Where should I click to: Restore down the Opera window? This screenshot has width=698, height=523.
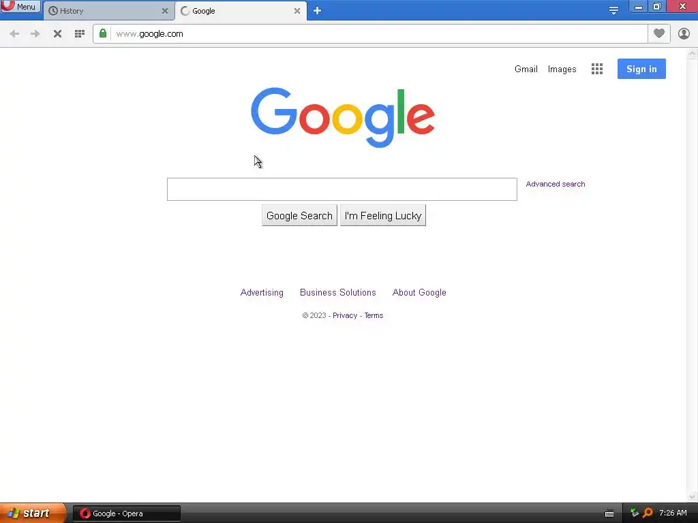tap(657, 7)
